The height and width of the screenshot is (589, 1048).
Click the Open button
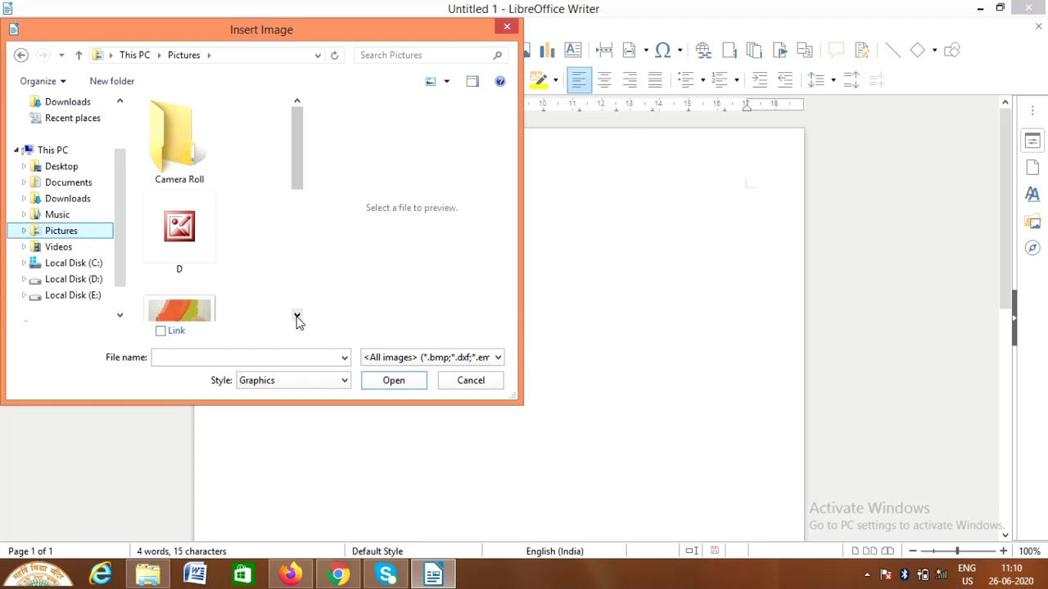pos(394,380)
